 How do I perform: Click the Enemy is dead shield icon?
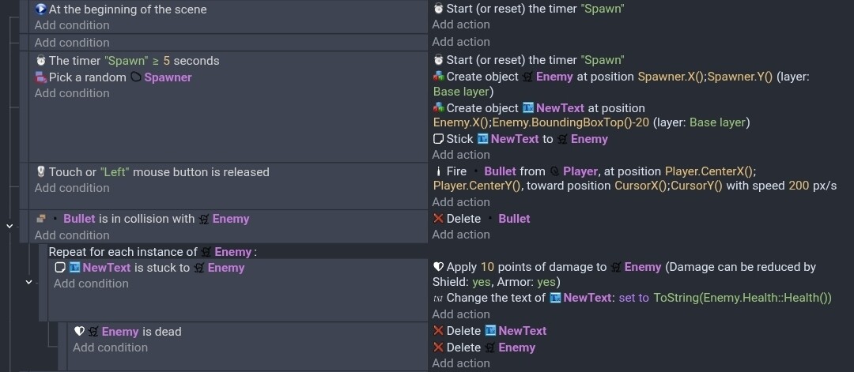pyautogui.click(x=79, y=332)
